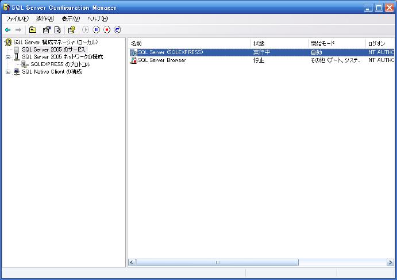Click the SQL Server (SQLEXPRESS) service icon
397x280 pixels.
[133, 52]
